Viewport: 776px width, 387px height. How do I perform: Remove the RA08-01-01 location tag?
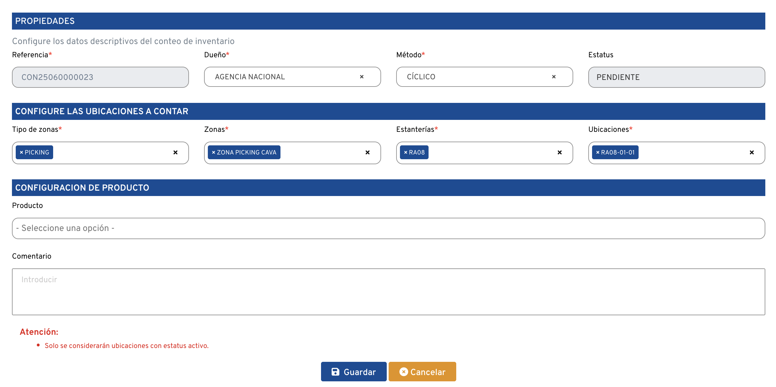[x=598, y=153]
